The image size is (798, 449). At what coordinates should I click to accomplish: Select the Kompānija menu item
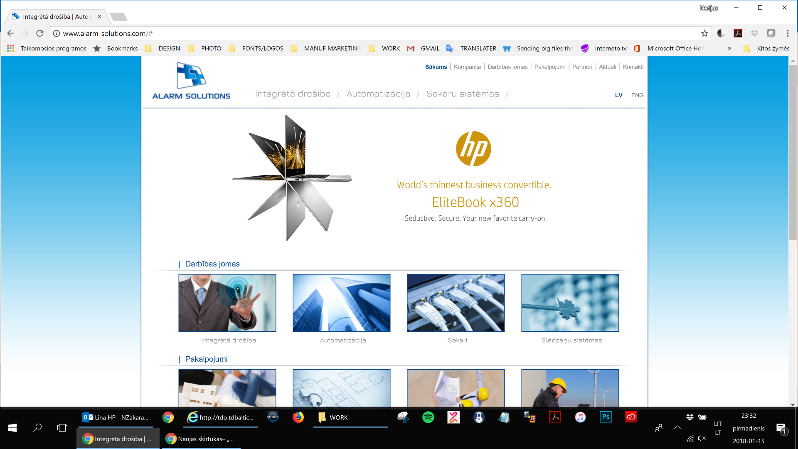[x=467, y=67]
